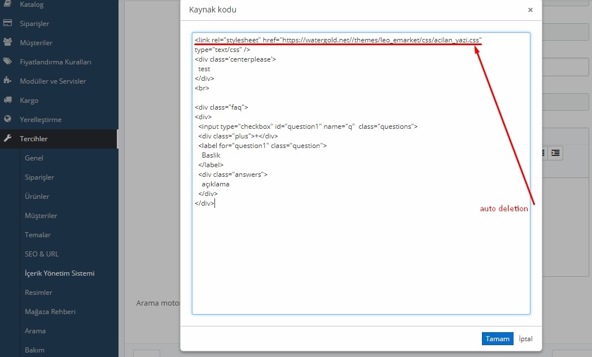This screenshot has height=357, width=592.
Task: Open the SEO & URL submenu item
Action: point(42,254)
